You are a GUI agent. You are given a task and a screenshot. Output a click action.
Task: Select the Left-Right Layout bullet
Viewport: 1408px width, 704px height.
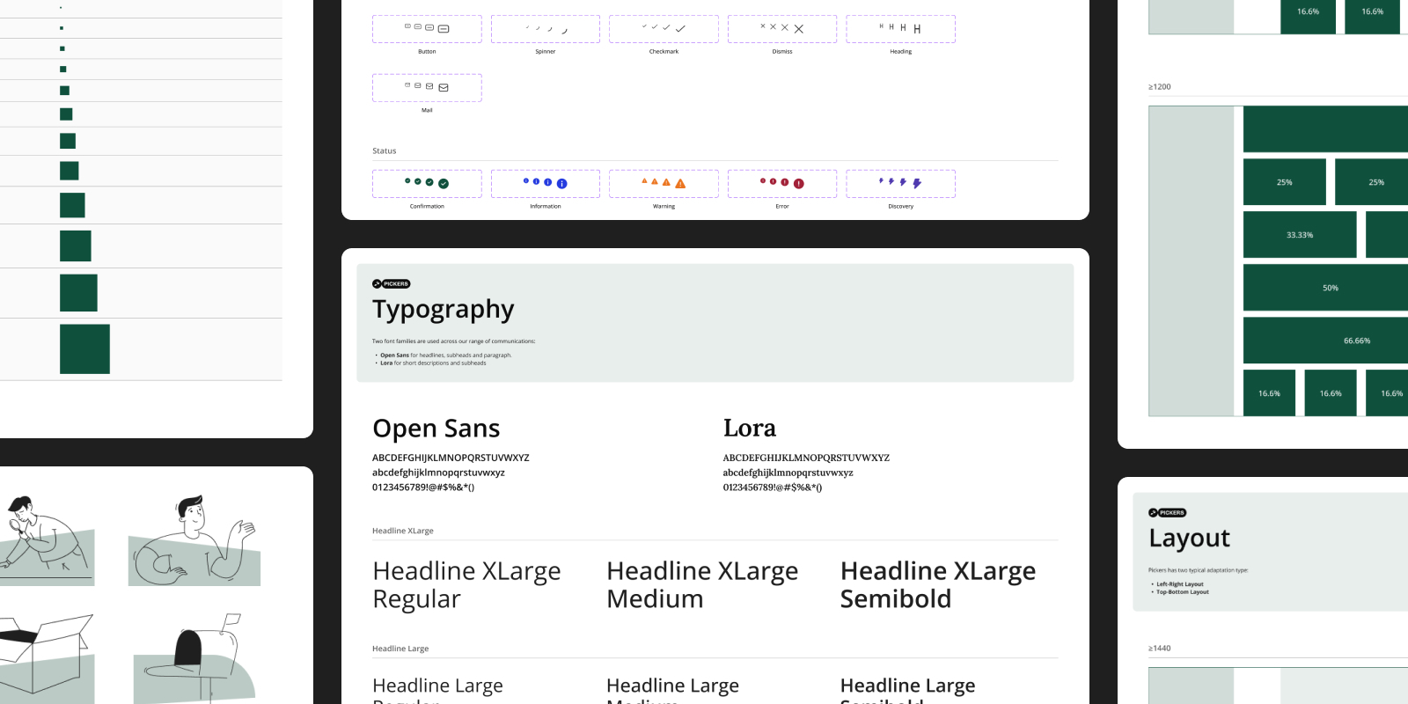coord(1180,584)
